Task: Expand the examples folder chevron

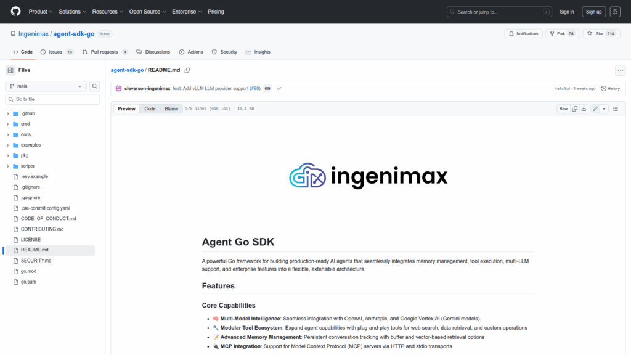Action: 7,145
